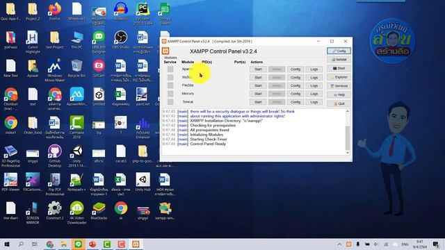This screenshot has width=445, height=250.
Task: Select the Camtasia 2019 desktop shortcut
Action: tap(76, 127)
